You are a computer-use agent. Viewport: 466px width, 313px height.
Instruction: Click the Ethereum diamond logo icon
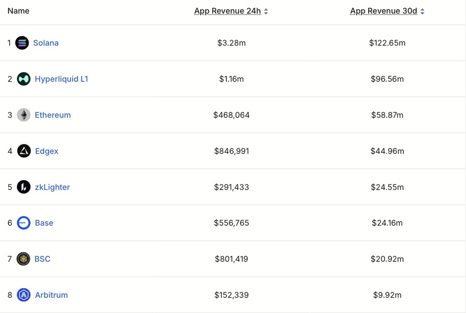point(24,115)
